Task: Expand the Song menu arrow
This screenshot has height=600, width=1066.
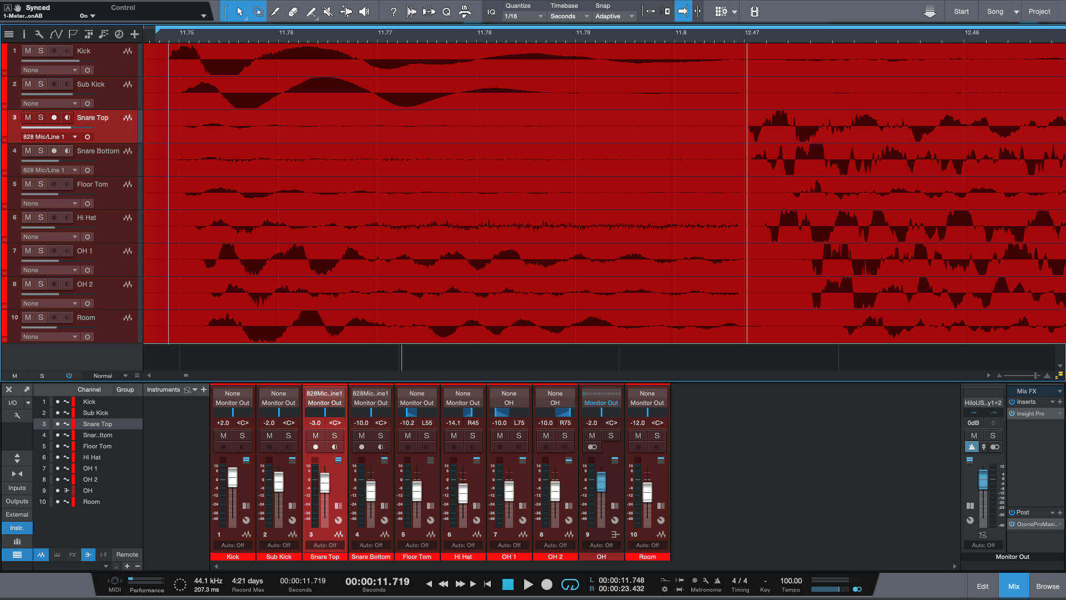Action: point(1016,12)
